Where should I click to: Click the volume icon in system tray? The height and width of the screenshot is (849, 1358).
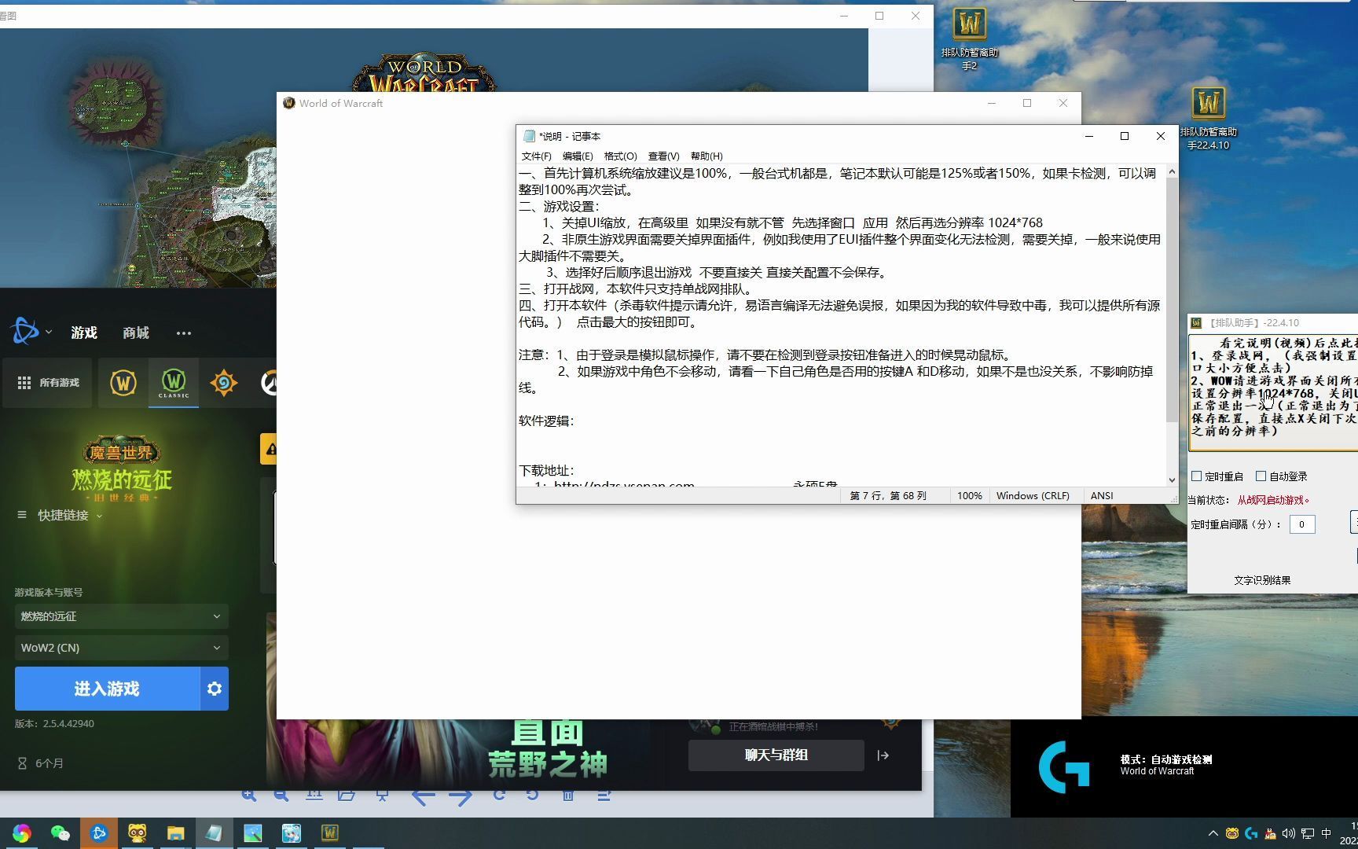coord(1288,833)
